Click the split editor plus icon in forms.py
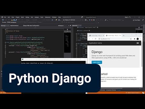This screenshot has width=145, height=109. click(x=67, y=29)
